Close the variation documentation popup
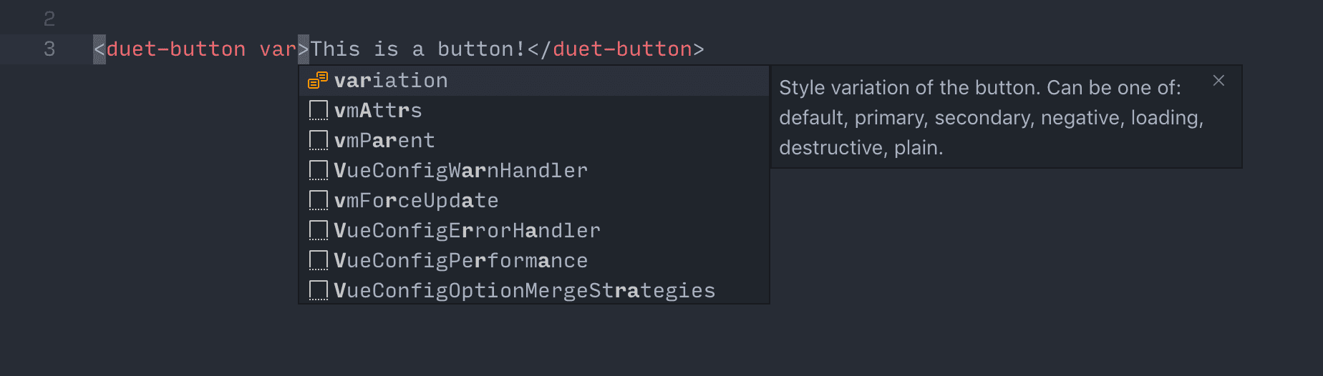Screen dimensions: 1323x376 pyautogui.click(x=1218, y=81)
